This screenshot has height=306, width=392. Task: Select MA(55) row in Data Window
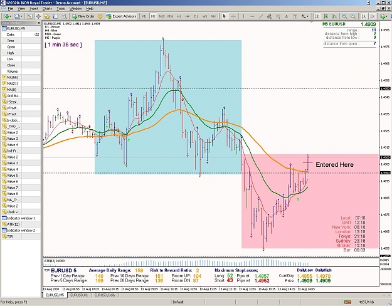coord(21,77)
